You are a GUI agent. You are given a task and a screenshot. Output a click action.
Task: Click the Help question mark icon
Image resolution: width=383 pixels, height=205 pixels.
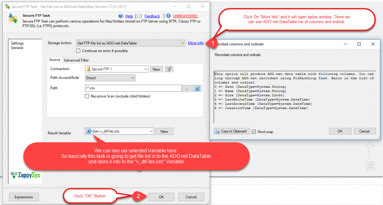[x=121, y=16]
